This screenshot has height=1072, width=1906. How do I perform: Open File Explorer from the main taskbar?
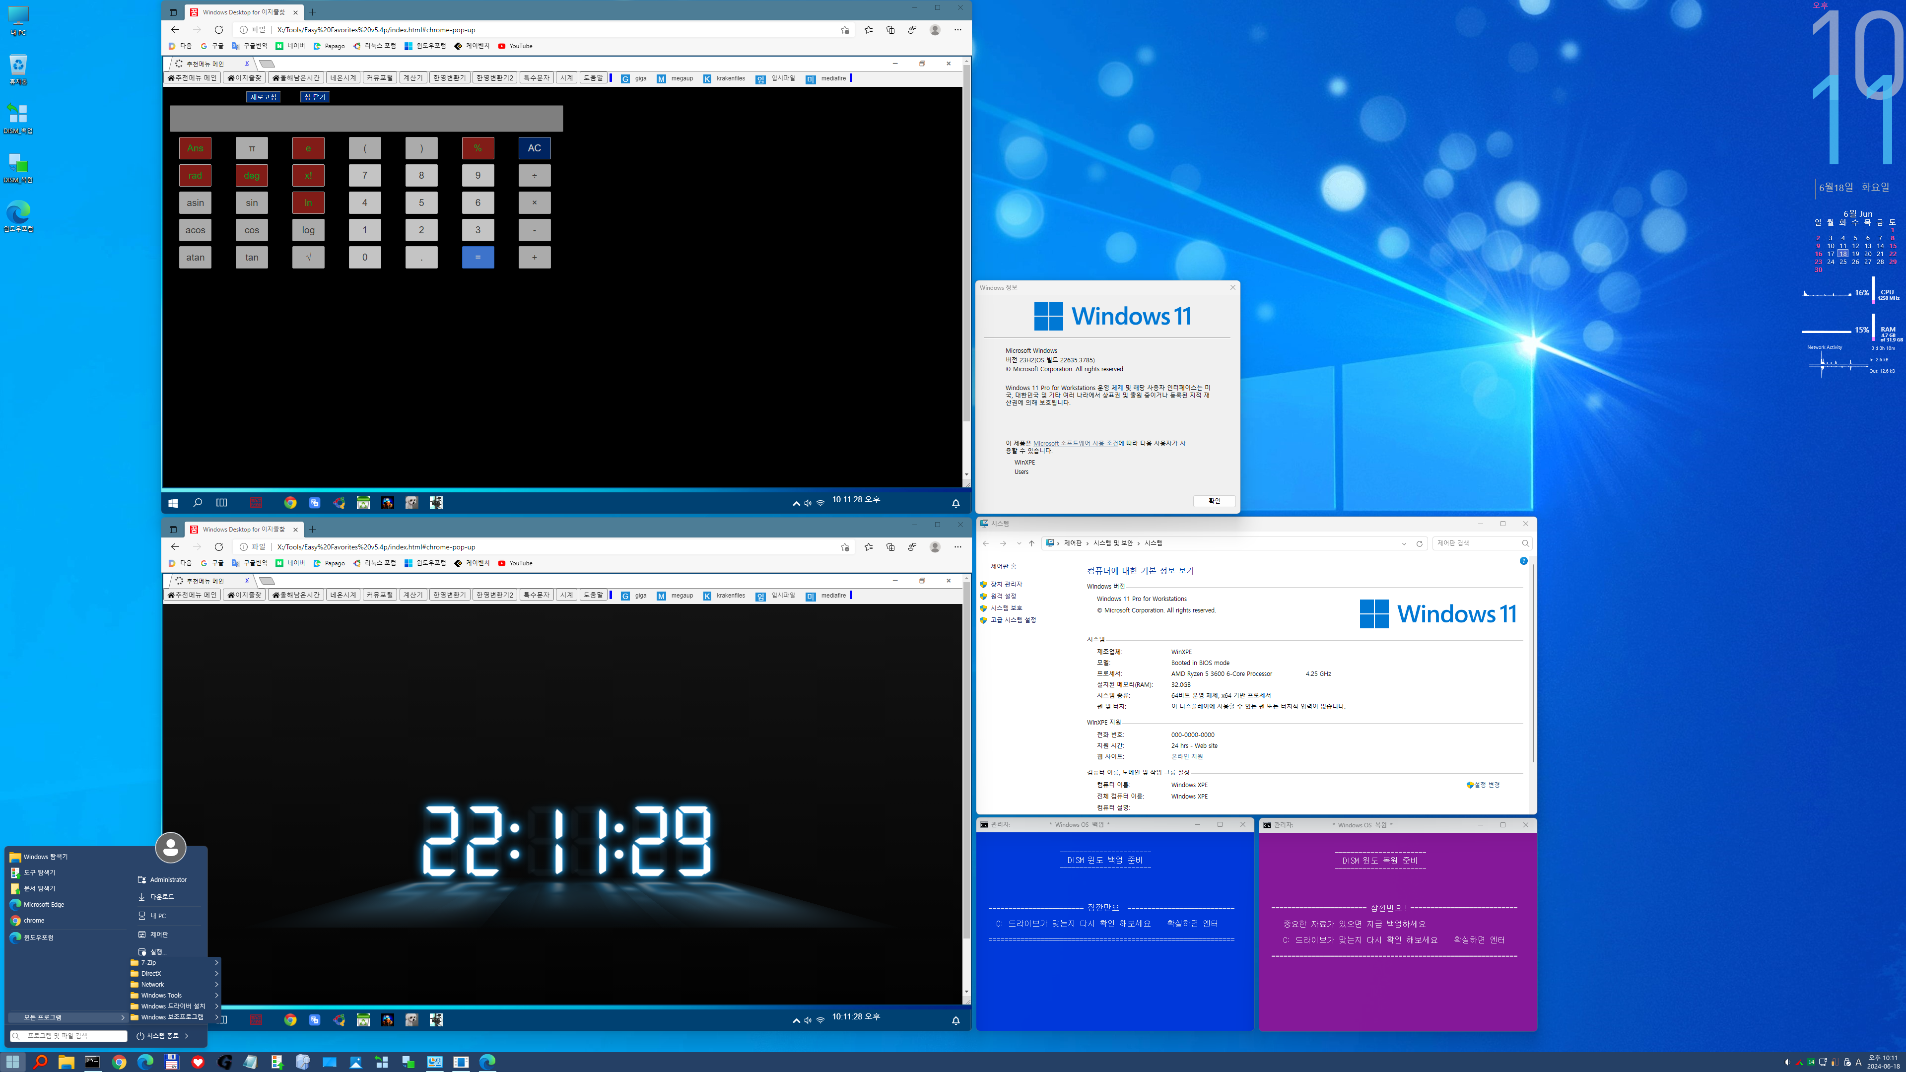tap(66, 1063)
